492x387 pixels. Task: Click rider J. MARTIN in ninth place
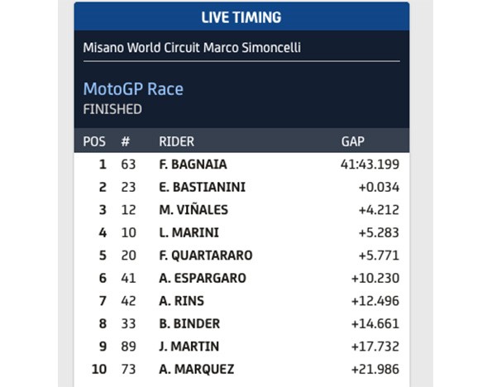tap(189, 346)
